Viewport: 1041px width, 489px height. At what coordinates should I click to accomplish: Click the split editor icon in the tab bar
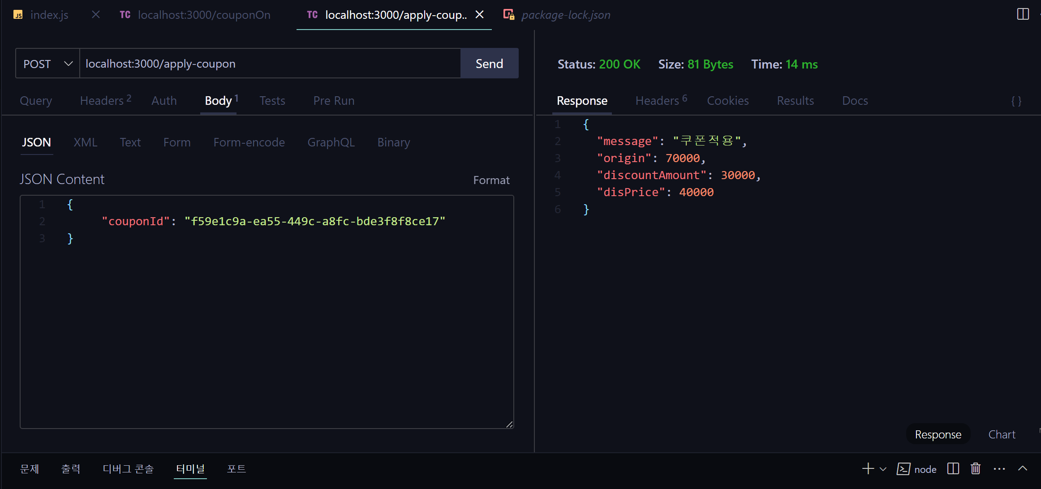[x=1023, y=14]
